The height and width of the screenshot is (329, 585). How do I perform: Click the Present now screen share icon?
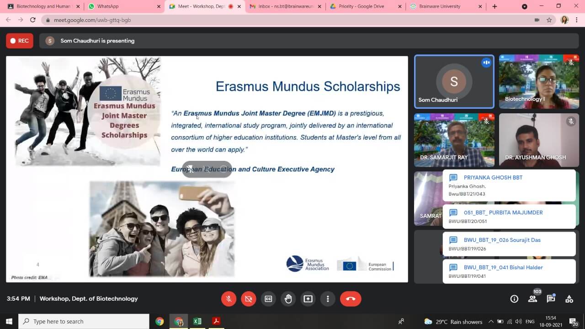[308, 299]
